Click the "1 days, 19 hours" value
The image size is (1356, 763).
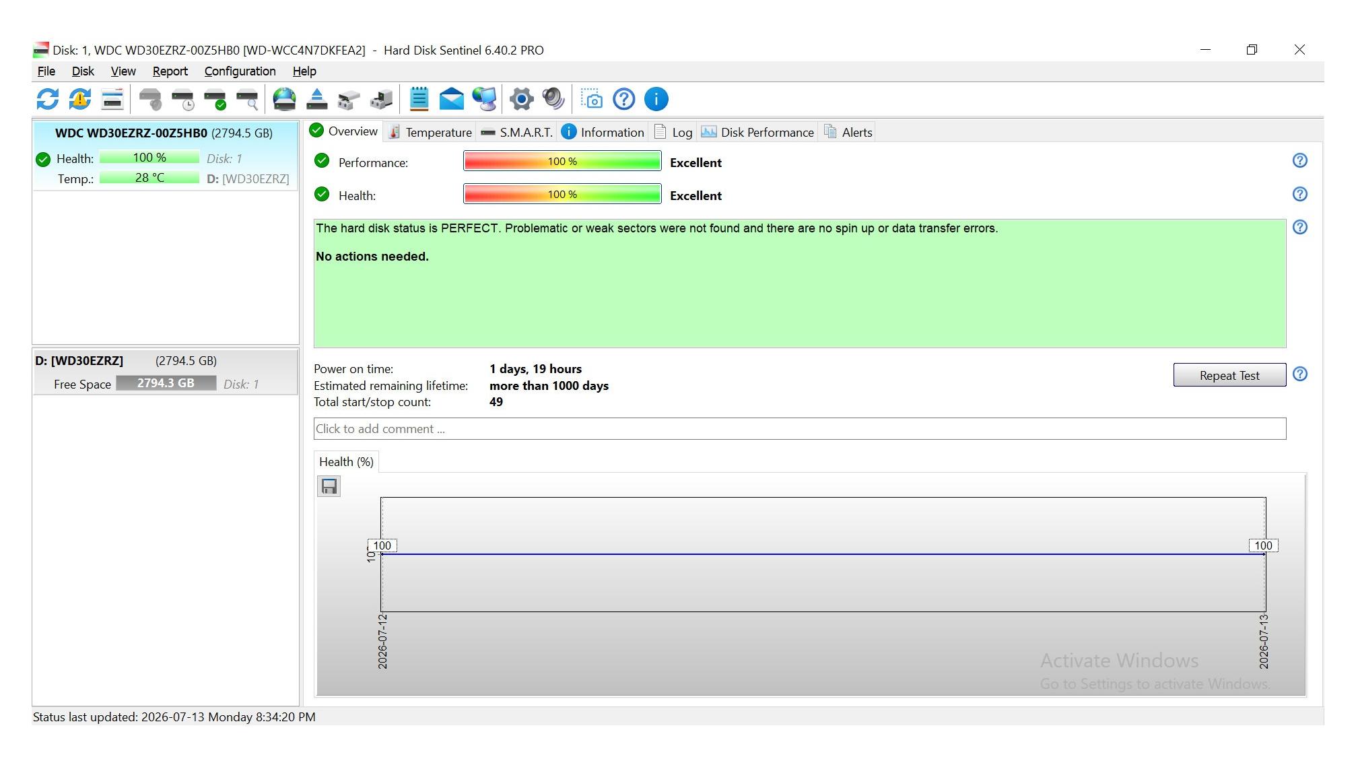[535, 369]
